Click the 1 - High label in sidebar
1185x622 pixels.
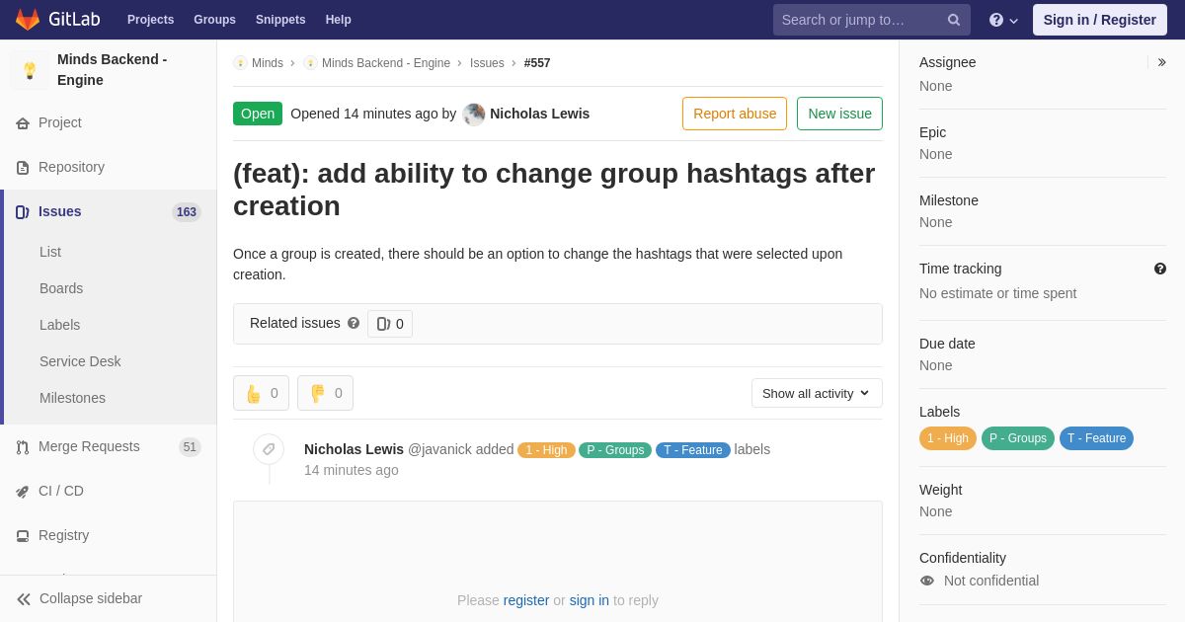point(948,438)
